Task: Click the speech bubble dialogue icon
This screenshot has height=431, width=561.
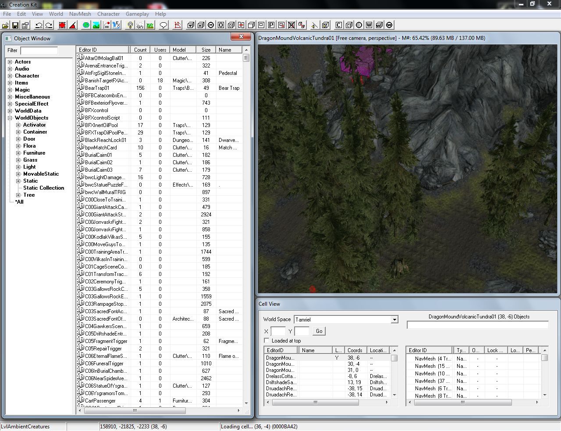Action: point(163,25)
